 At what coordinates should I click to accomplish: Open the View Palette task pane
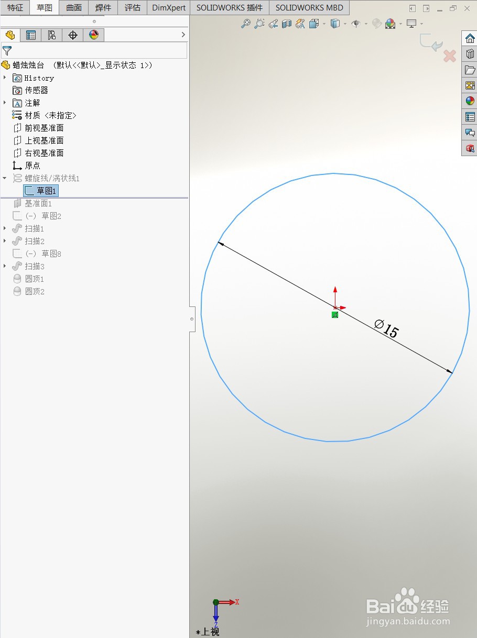click(470, 85)
